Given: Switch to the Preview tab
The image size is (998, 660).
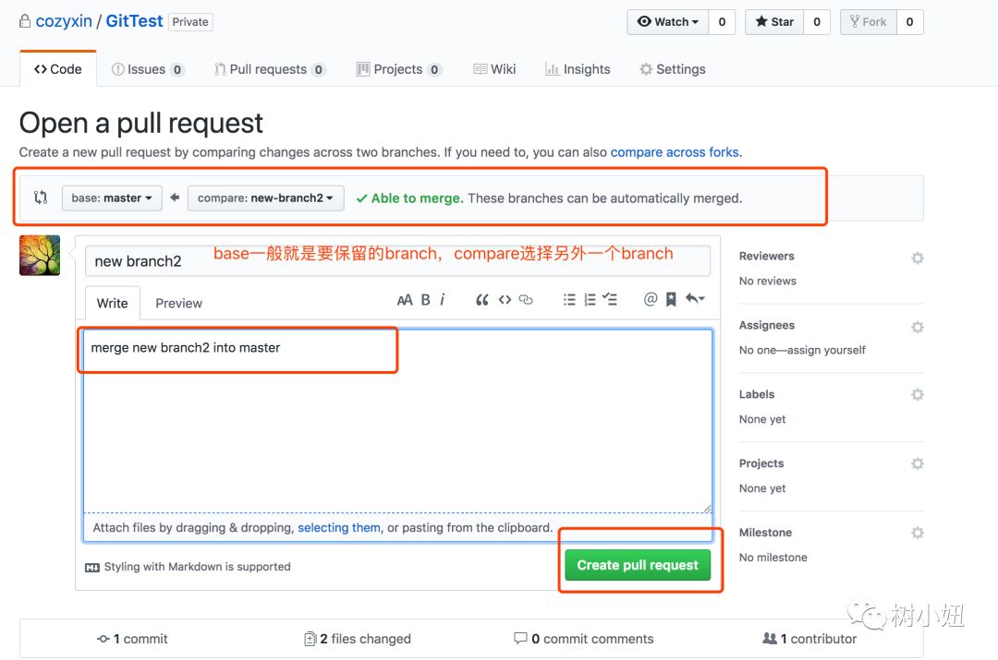Looking at the screenshot, I should (x=179, y=304).
